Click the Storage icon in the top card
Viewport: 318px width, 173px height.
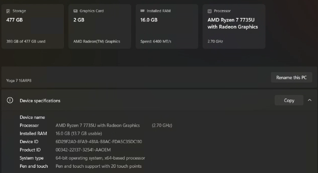[x=8, y=11]
